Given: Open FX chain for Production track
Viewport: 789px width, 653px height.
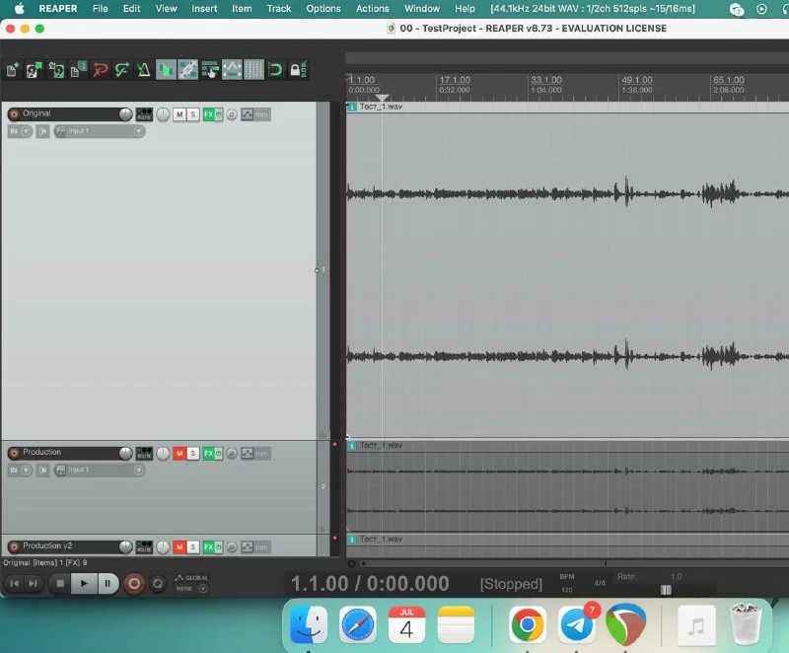Looking at the screenshot, I should point(209,453).
